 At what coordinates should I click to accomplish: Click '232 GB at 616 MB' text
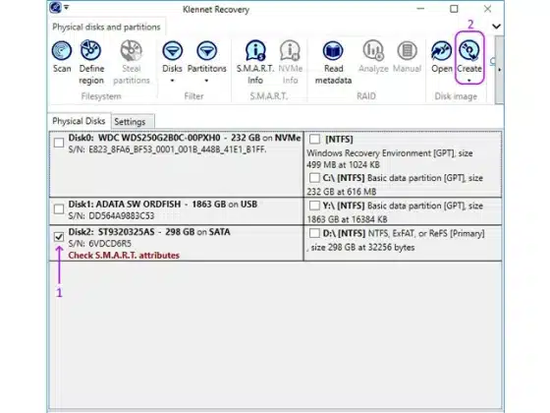pyautogui.click(x=342, y=192)
